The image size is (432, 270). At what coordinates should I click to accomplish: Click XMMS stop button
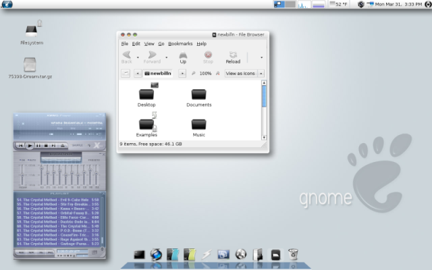click(x=46, y=146)
